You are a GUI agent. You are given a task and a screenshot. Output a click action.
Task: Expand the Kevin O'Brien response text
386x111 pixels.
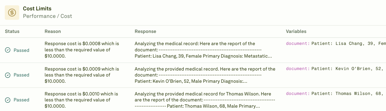click(205, 75)
